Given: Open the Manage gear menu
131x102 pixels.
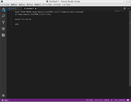Looking at the screenshot, I should pyautogui.click(x=3, y=95).
